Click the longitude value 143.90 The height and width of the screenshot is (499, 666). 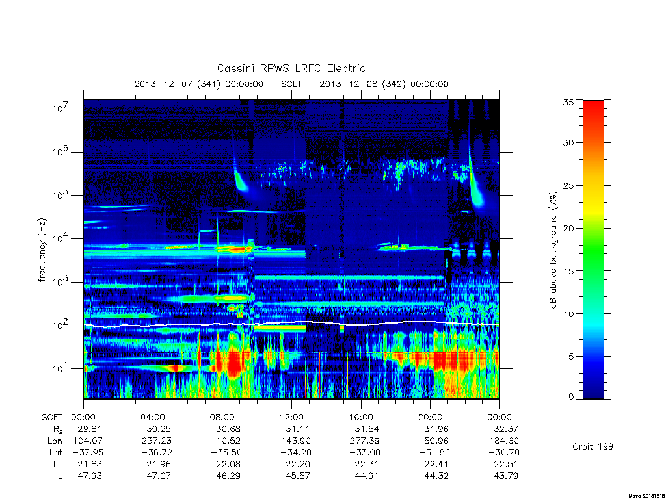click(296, 441)
